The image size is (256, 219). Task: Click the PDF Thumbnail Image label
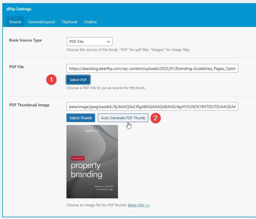coord(29,105)
